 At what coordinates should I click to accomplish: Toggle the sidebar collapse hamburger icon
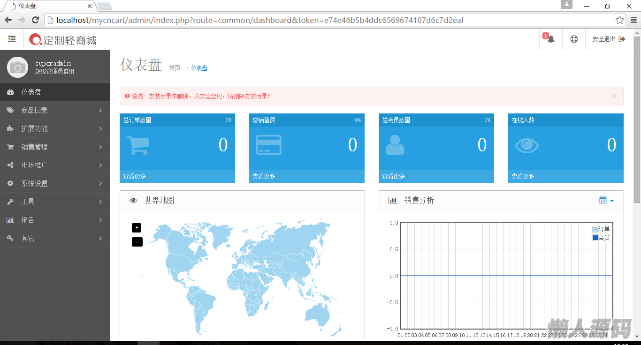pos(12,39)
